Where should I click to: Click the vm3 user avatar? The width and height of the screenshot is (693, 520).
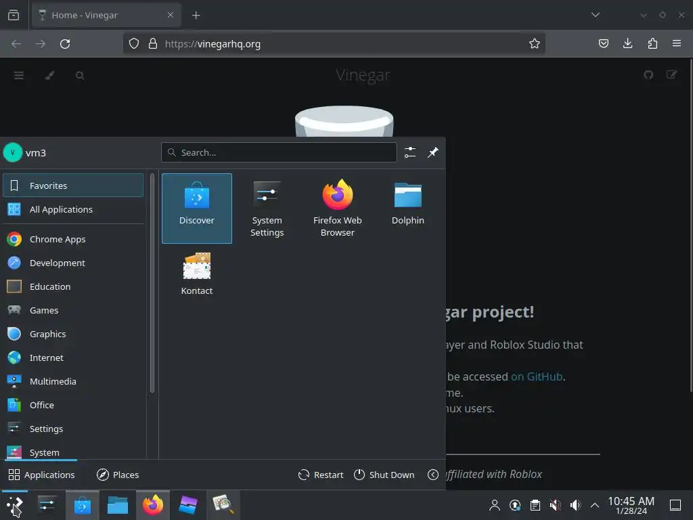[13, 152]
